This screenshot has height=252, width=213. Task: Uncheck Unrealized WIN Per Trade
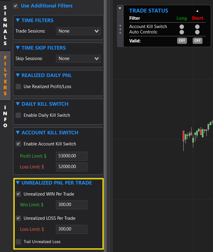point(18,194)
